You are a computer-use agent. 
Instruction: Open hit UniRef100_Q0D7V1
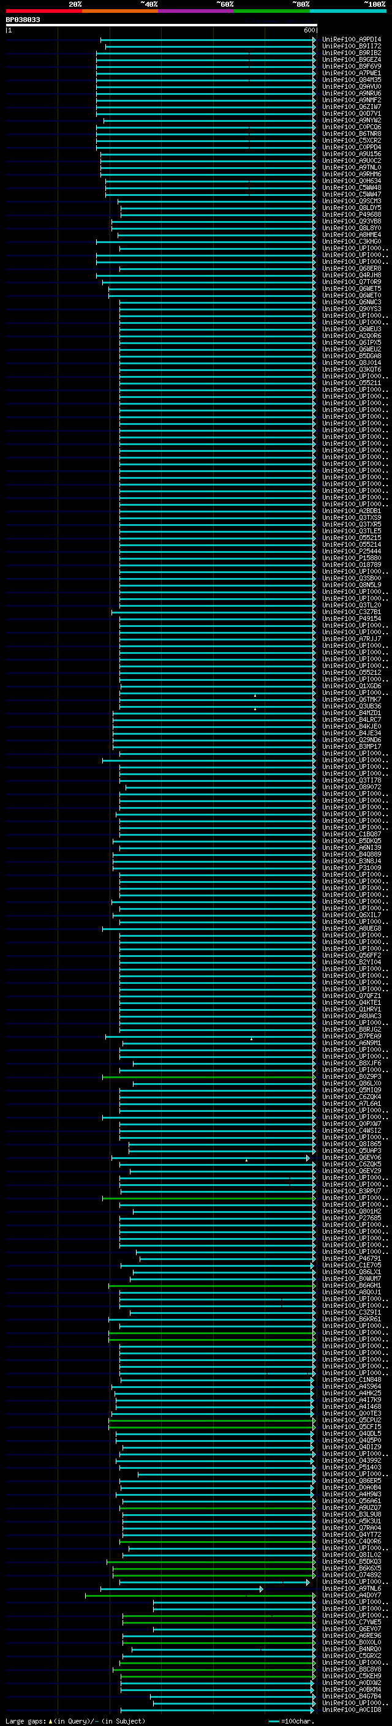pos(351,113)
